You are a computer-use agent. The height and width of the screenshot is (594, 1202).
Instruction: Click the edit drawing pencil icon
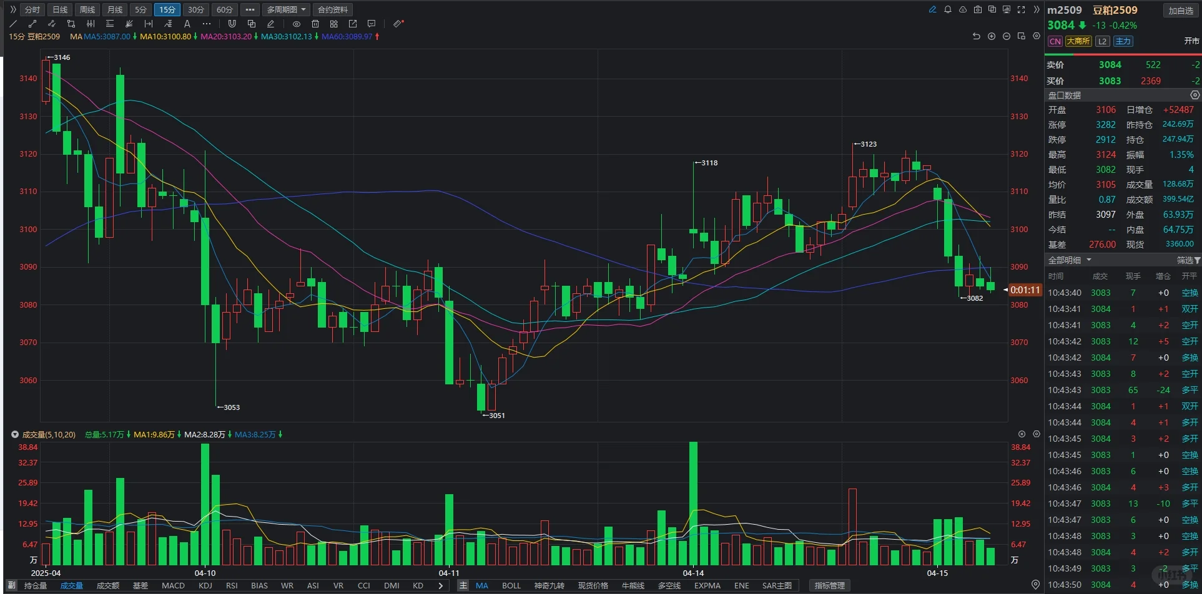[270, 24]
